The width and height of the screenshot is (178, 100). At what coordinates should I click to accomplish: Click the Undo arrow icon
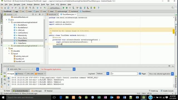12,8
